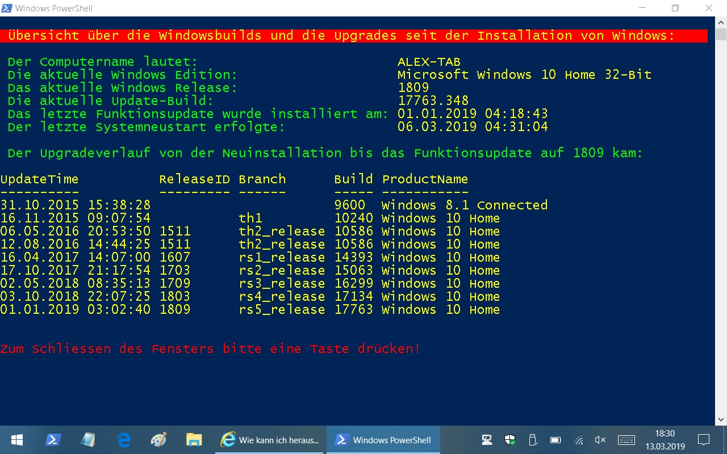This screenshot has height=454, width=727.
Task: Click the 'Windows 8.1 Connected' product name
Action: pos(465,205)
